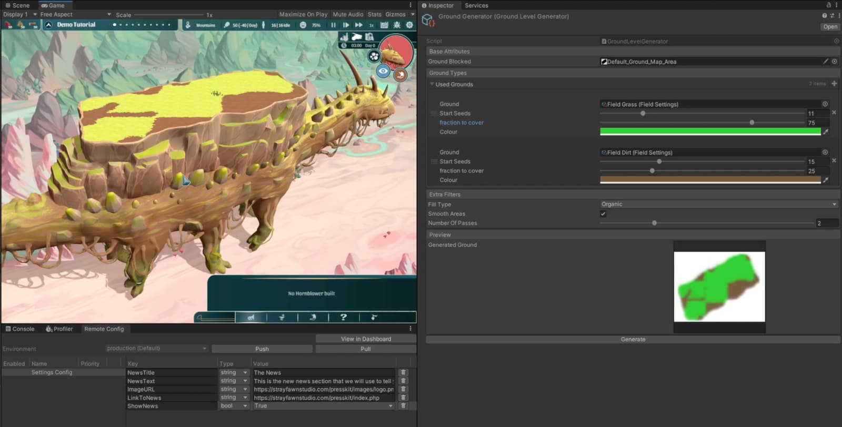Toggle Mute Audio in Game view
The width and height of the screenshot is (842, 427).
(x=348, y=14)
